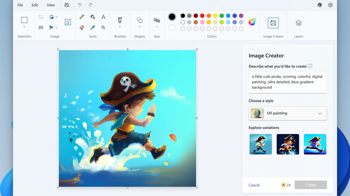Pick the yellow color swatch
This screenshot has width=350, height=196.
click(x=215, y=16)
